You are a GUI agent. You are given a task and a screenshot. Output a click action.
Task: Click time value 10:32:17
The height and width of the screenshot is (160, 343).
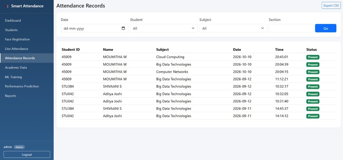point(282,86)
